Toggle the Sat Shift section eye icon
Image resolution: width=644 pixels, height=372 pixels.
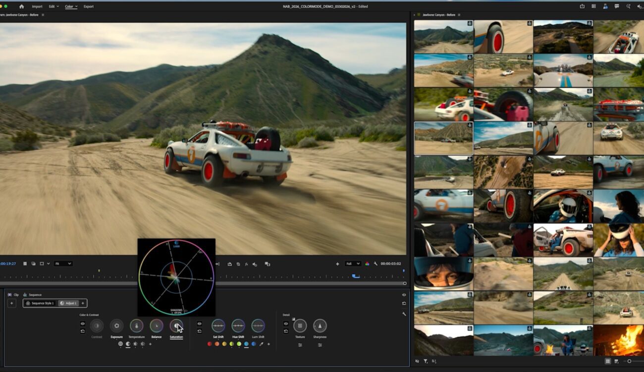[199, 324]
